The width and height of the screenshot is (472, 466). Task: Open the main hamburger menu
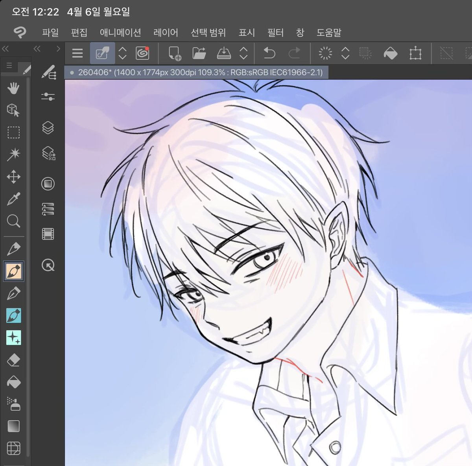[77, 53]
